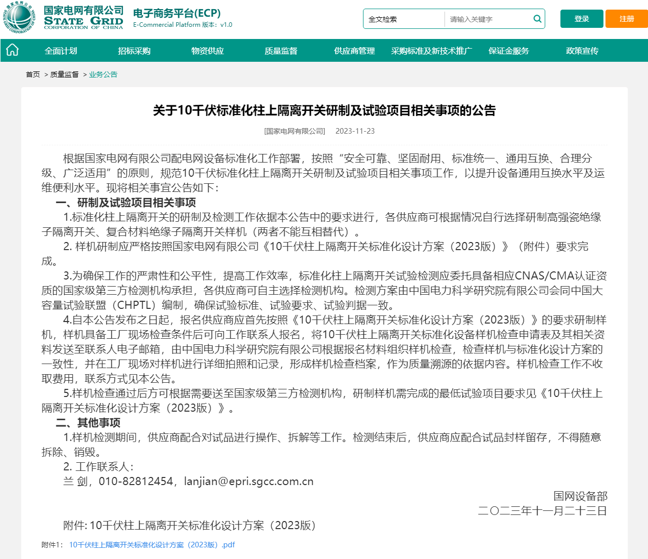
Task: Open the 物资供应 navigation menu
Action: tap(207, 51)
